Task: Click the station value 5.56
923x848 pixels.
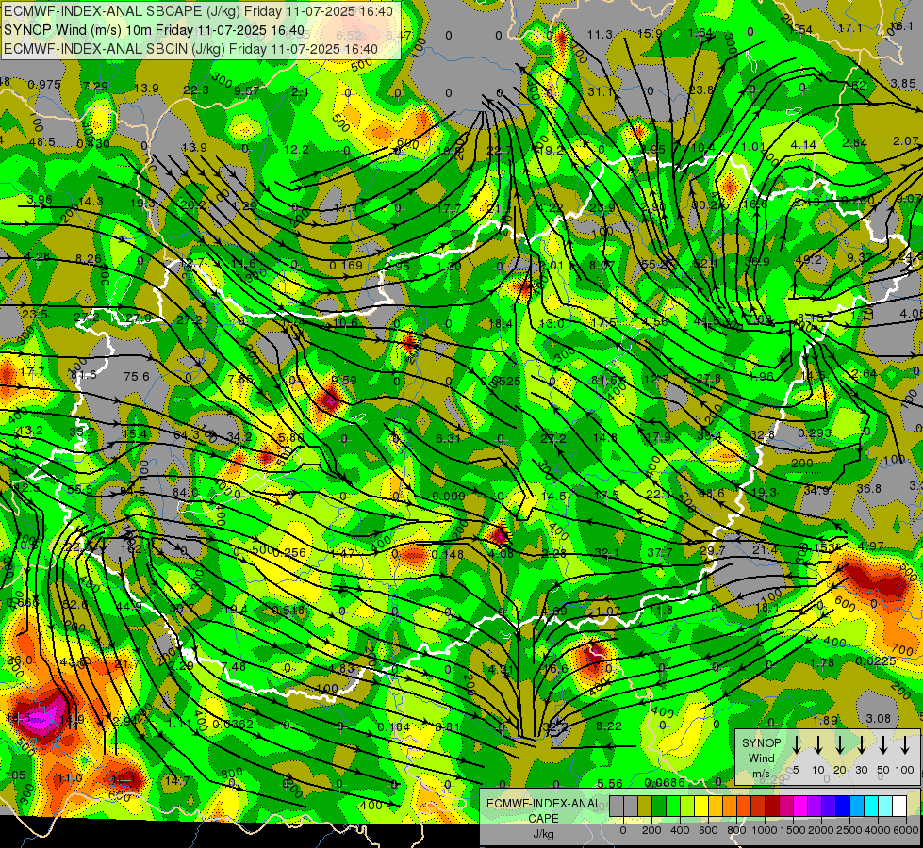Action: [610, 783]
